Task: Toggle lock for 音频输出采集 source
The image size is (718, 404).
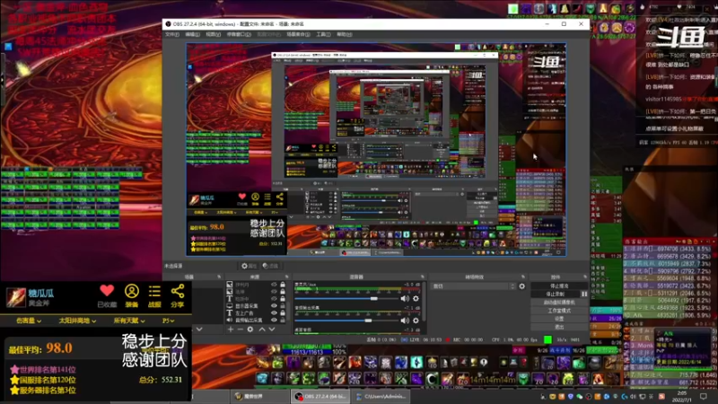Action: click(x=283, y=321)
